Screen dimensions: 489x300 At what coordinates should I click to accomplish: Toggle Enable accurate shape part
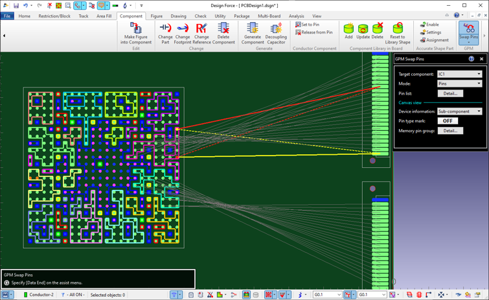tap(429, 25)
